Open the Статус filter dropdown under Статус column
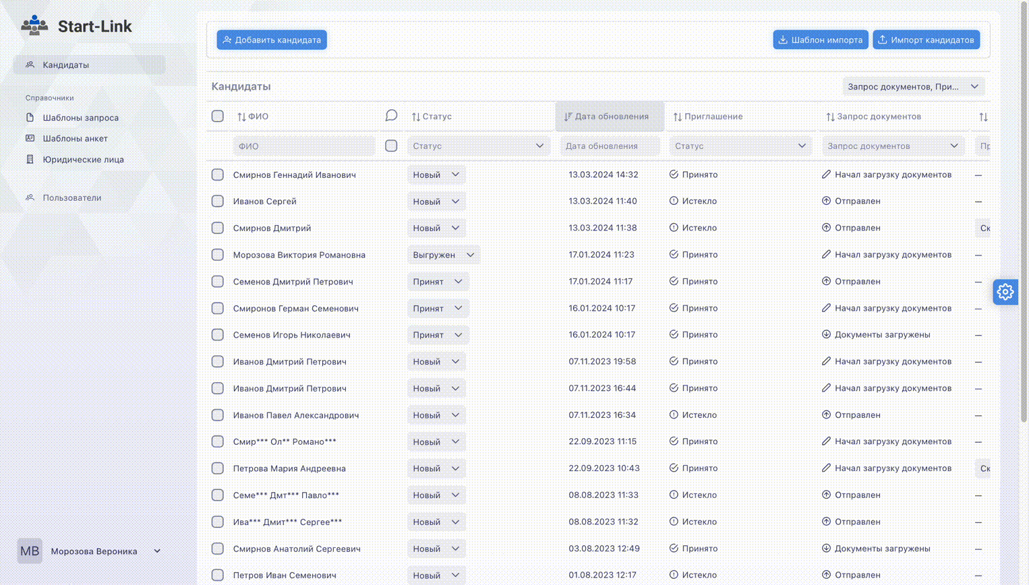 pyautogui.click(x=478, y=146)
